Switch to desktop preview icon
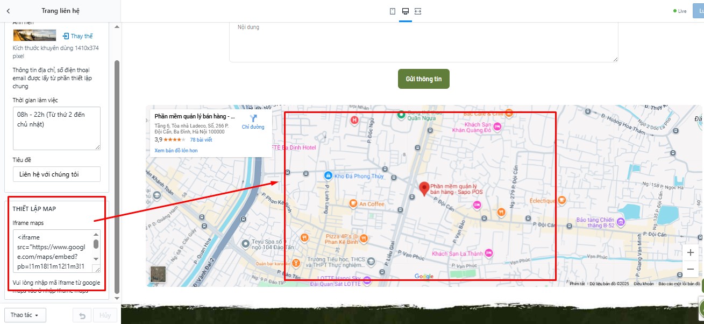The width and height of the screenshot is (704, 324). click(406, 11)
